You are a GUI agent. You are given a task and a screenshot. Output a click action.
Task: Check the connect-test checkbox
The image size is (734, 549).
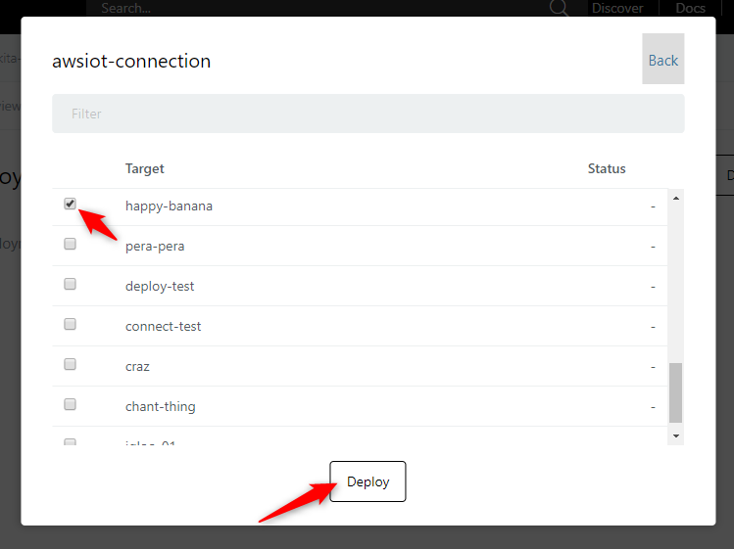[x=70, y=324]
